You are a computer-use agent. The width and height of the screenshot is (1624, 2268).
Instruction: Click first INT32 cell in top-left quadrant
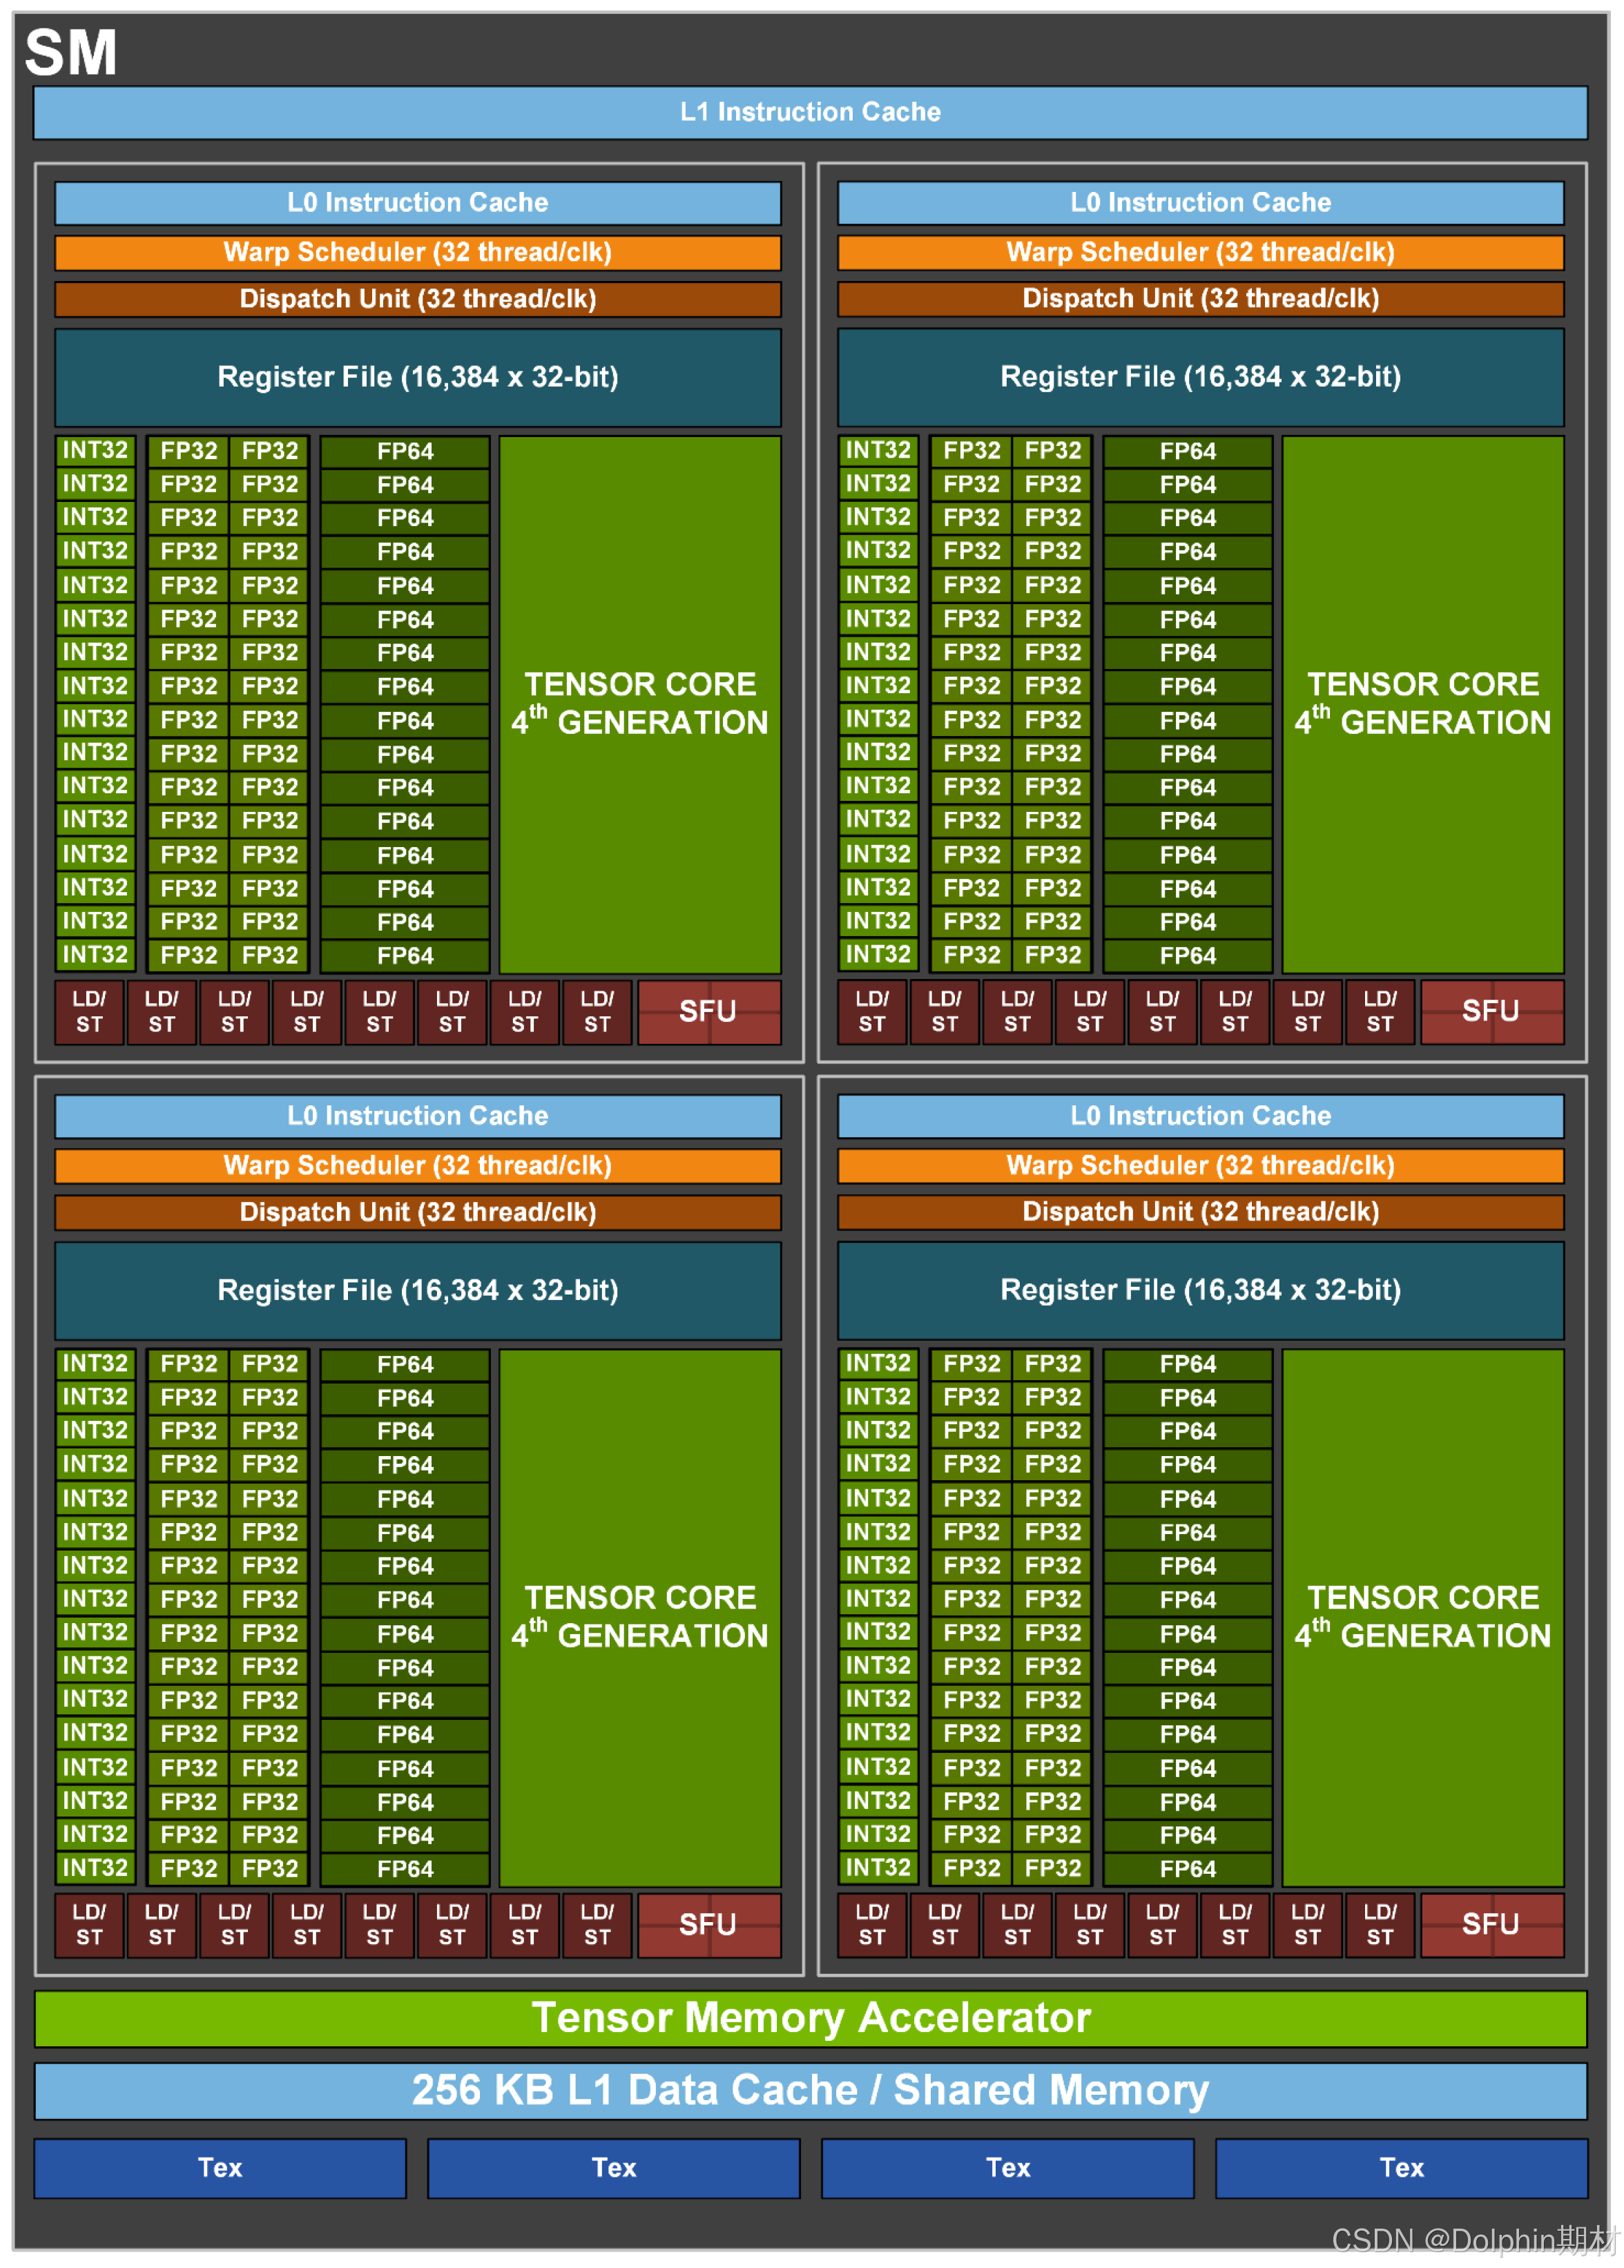[95, 450]
